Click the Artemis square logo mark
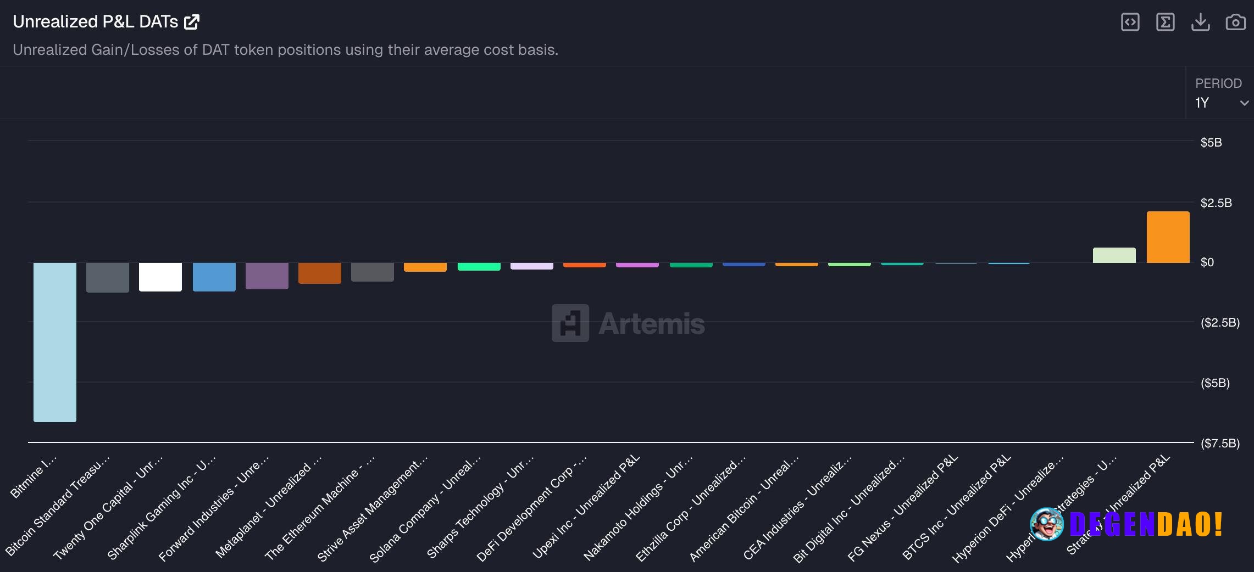 [x=569, y=323]
